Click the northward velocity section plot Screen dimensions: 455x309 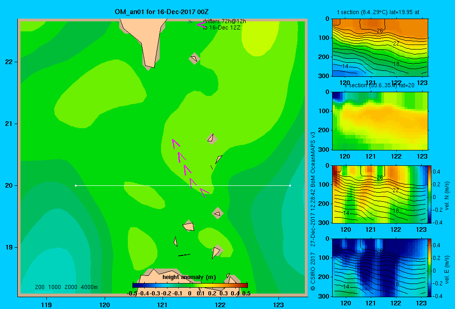point(380,194)
